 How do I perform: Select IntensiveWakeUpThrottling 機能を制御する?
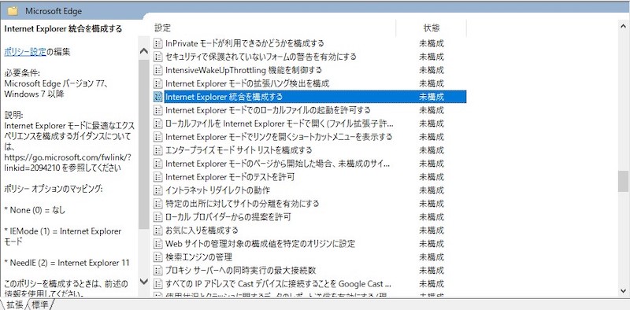(x=243, y=70)
